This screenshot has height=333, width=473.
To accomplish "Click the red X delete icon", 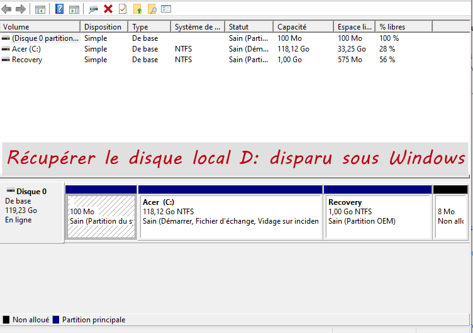I will point(108,9).
